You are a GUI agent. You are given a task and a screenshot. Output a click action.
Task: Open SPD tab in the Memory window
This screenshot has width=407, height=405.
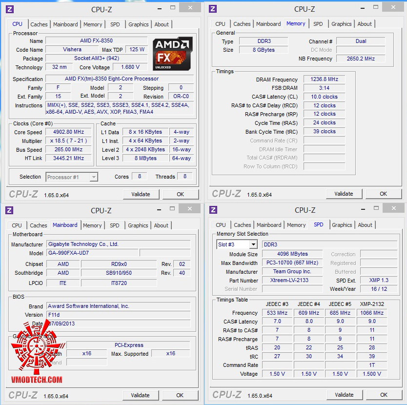click(x=318, y=24)
